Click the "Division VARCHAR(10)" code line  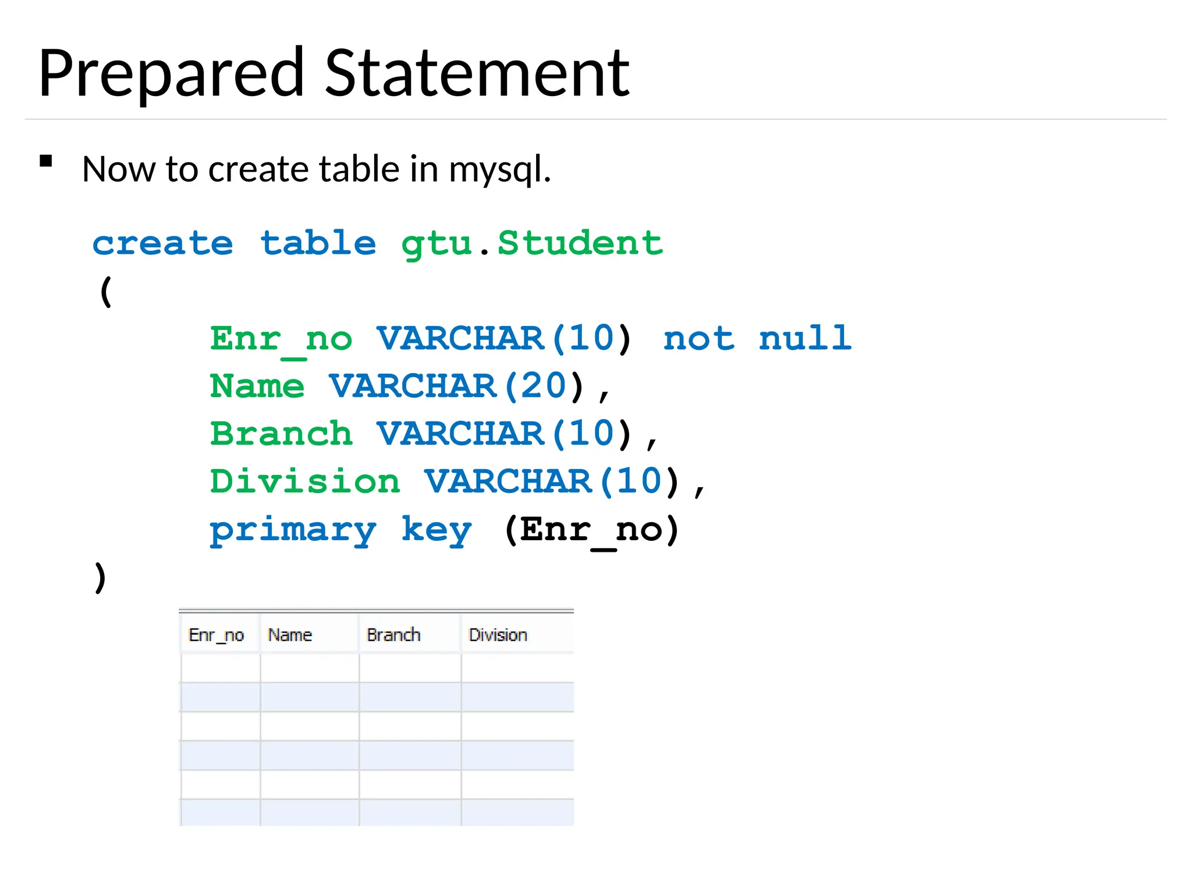pyautogui.click(x=457, y=482)
